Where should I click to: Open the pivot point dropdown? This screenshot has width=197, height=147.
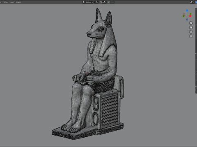click(96, 2)
